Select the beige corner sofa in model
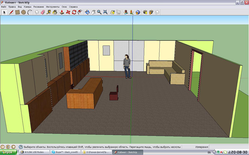The image size is (249, 155). [165, 72]
